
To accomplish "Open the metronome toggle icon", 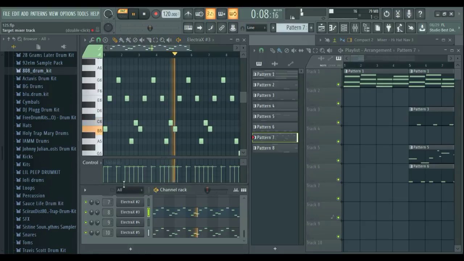I will 188,14.
